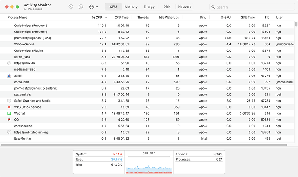Sort by Kind column header
Viewport: 298px width, 177px height.
coord(203,17)
